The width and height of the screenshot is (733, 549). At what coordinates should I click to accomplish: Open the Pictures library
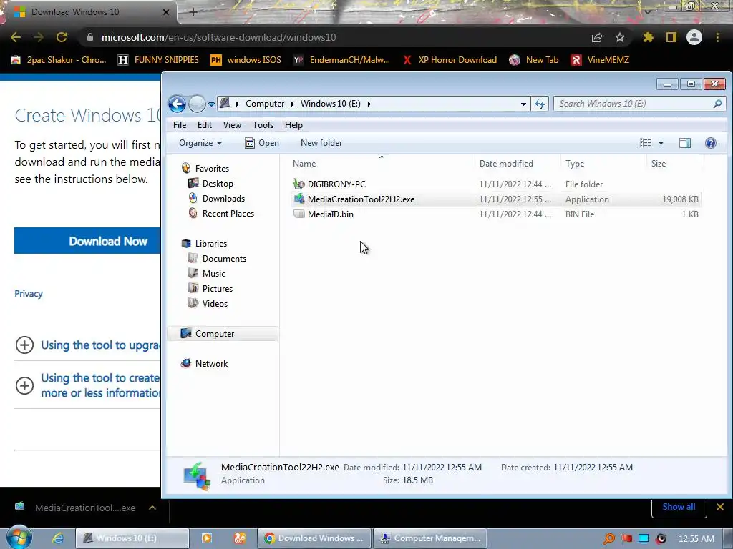218,289
